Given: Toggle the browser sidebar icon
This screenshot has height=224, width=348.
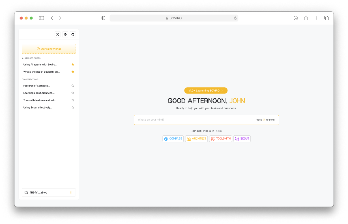Looking at the screenshot, I should tap(42, 18).
